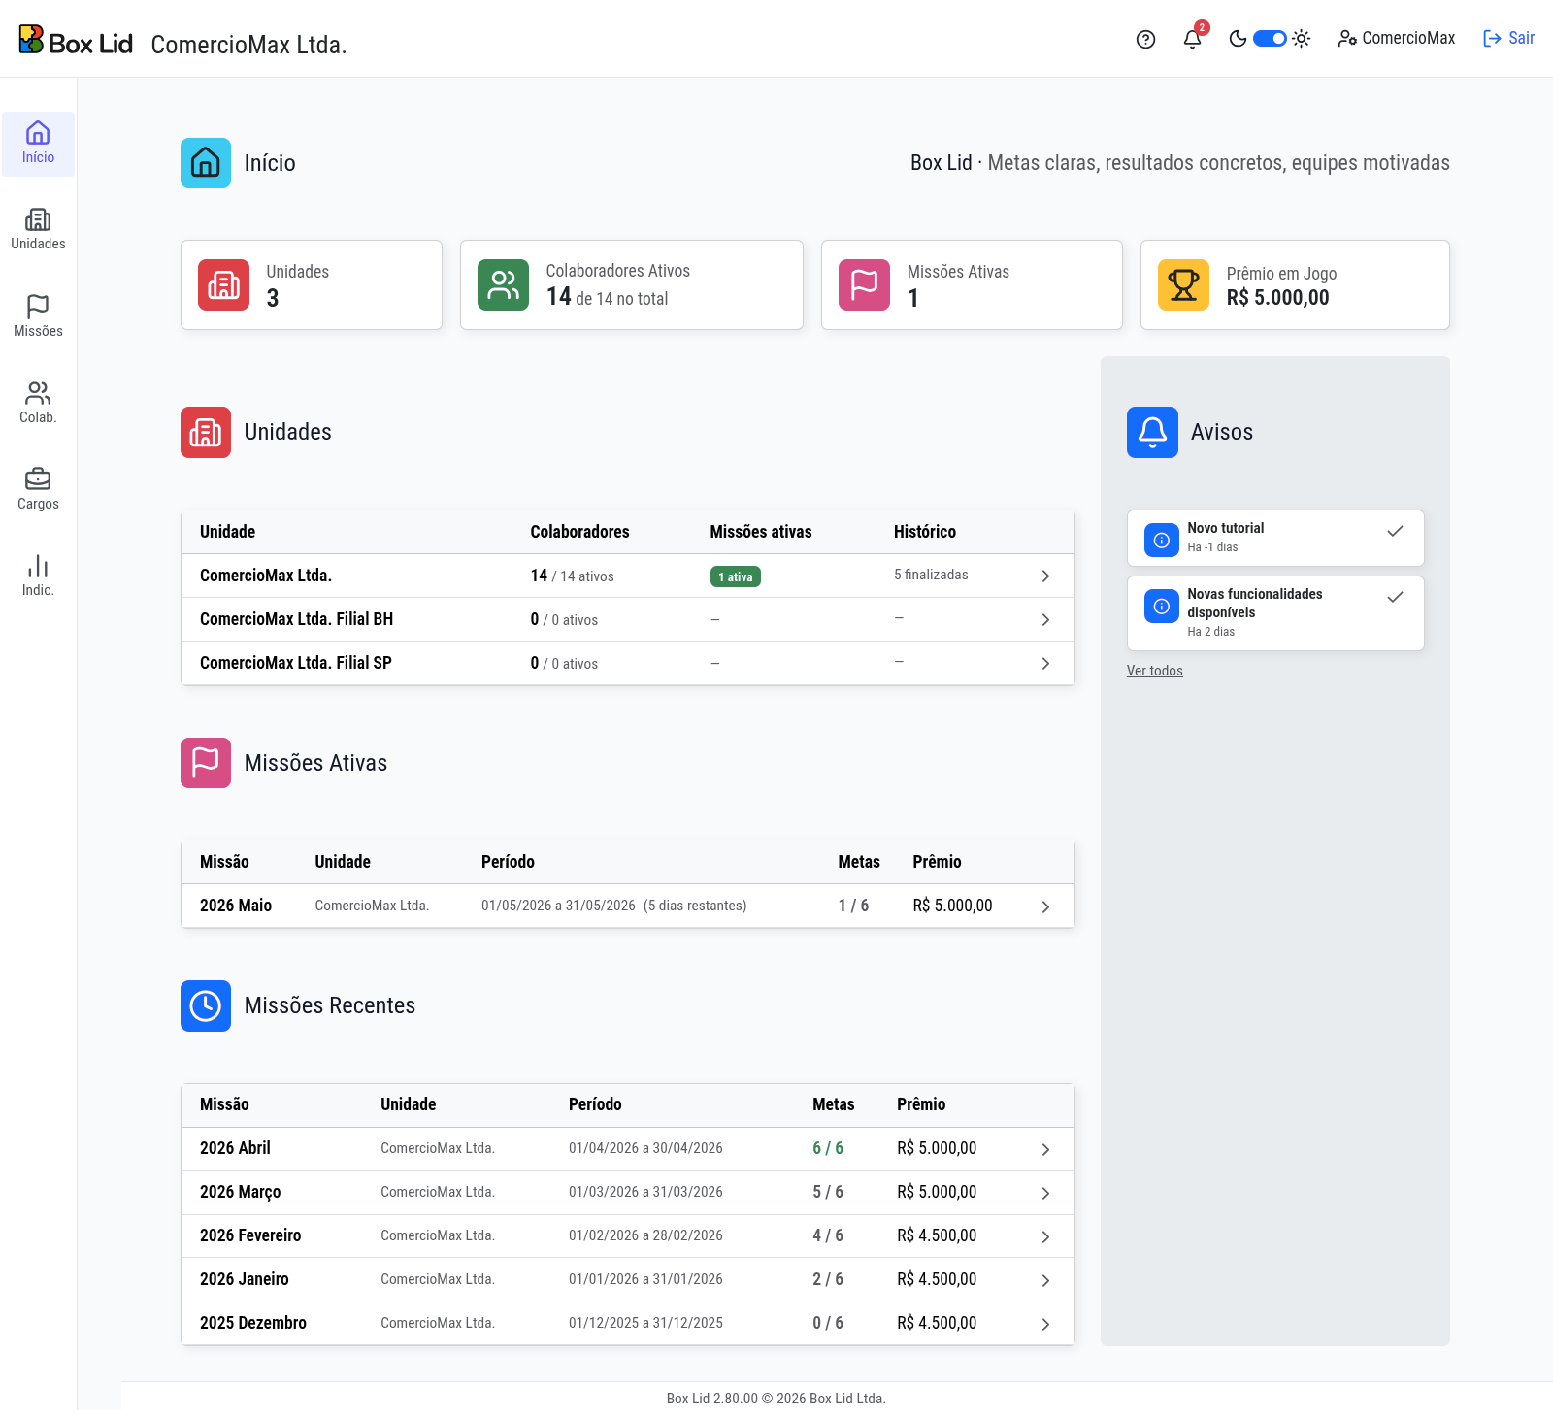
Task: Click the Box Lid logo
Action: point(76,41)
